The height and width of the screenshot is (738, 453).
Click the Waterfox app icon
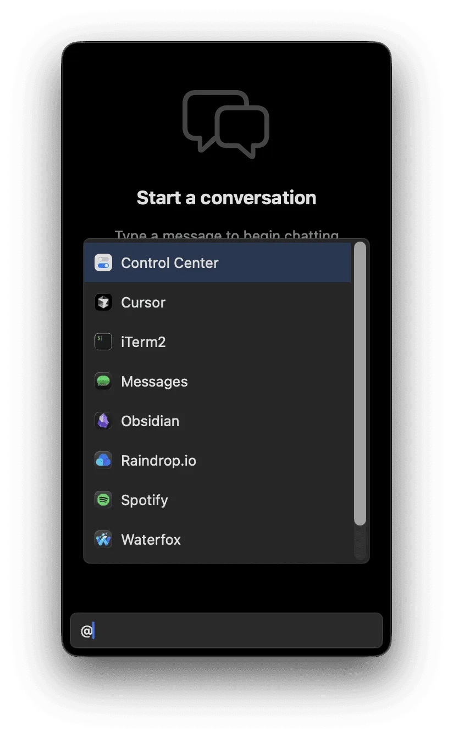point(103,540)
